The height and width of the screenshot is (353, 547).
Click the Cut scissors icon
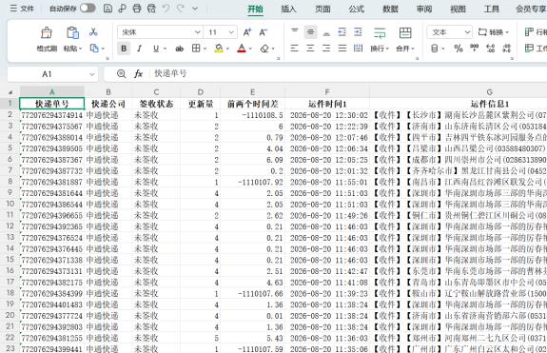pos(93,32)
